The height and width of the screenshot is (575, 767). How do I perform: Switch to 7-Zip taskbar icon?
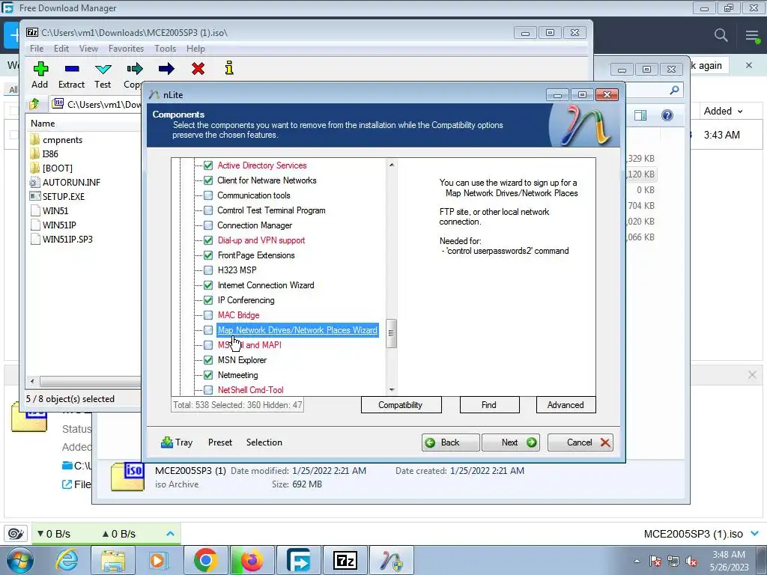tap(345, 560)
